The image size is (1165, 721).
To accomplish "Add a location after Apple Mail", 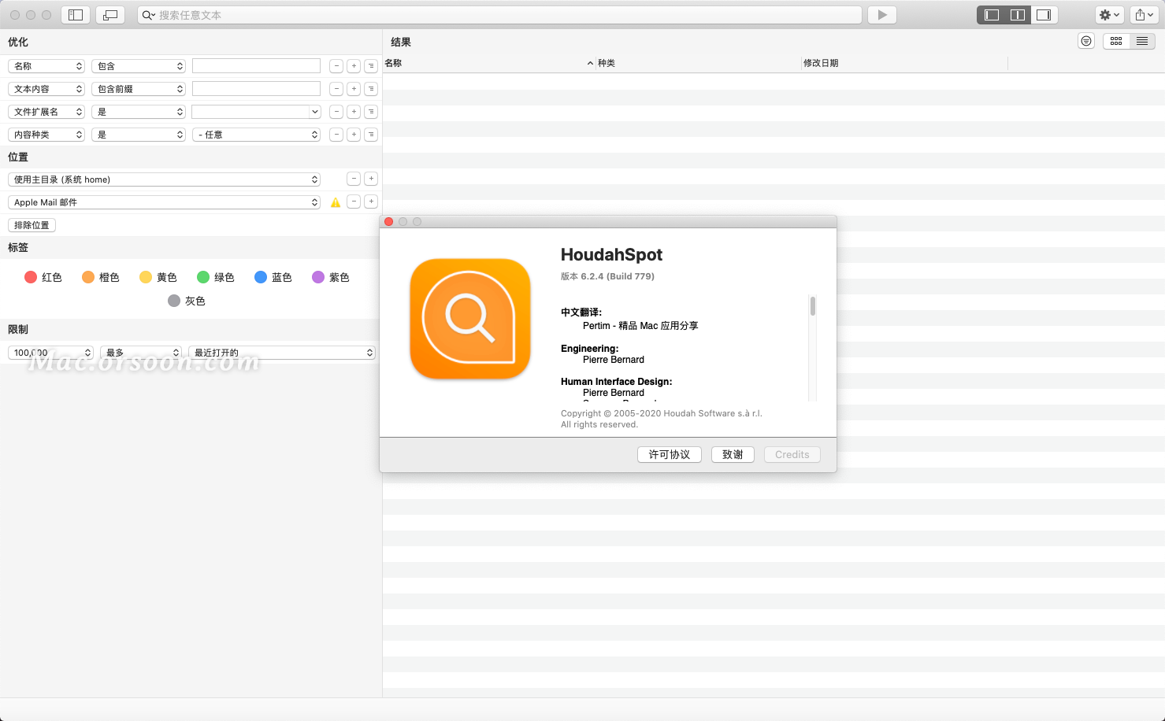I will pos(371,202).
